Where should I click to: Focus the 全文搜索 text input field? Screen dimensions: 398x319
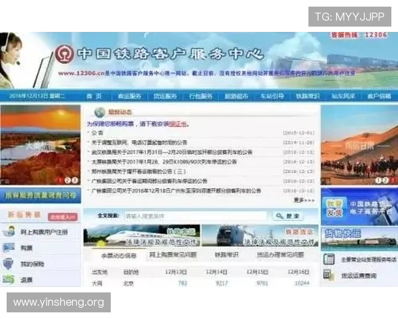point(196,216)
